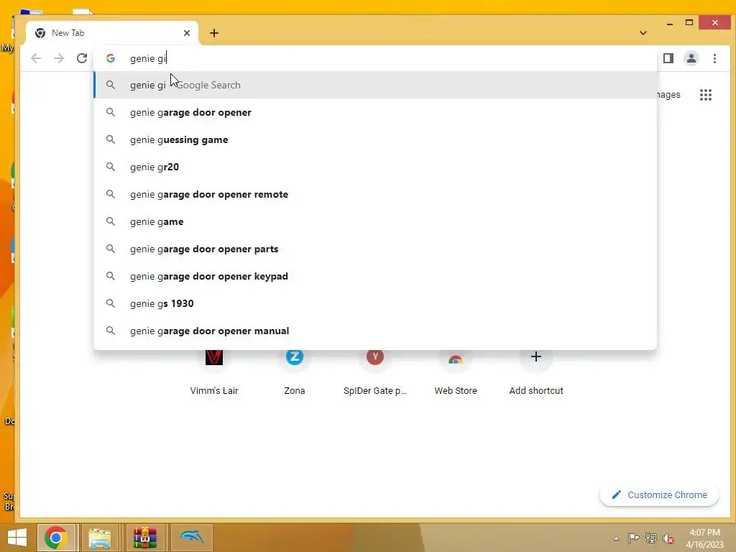Minimize the Chrome window
The image size is (736, 552).
(670, 23)
